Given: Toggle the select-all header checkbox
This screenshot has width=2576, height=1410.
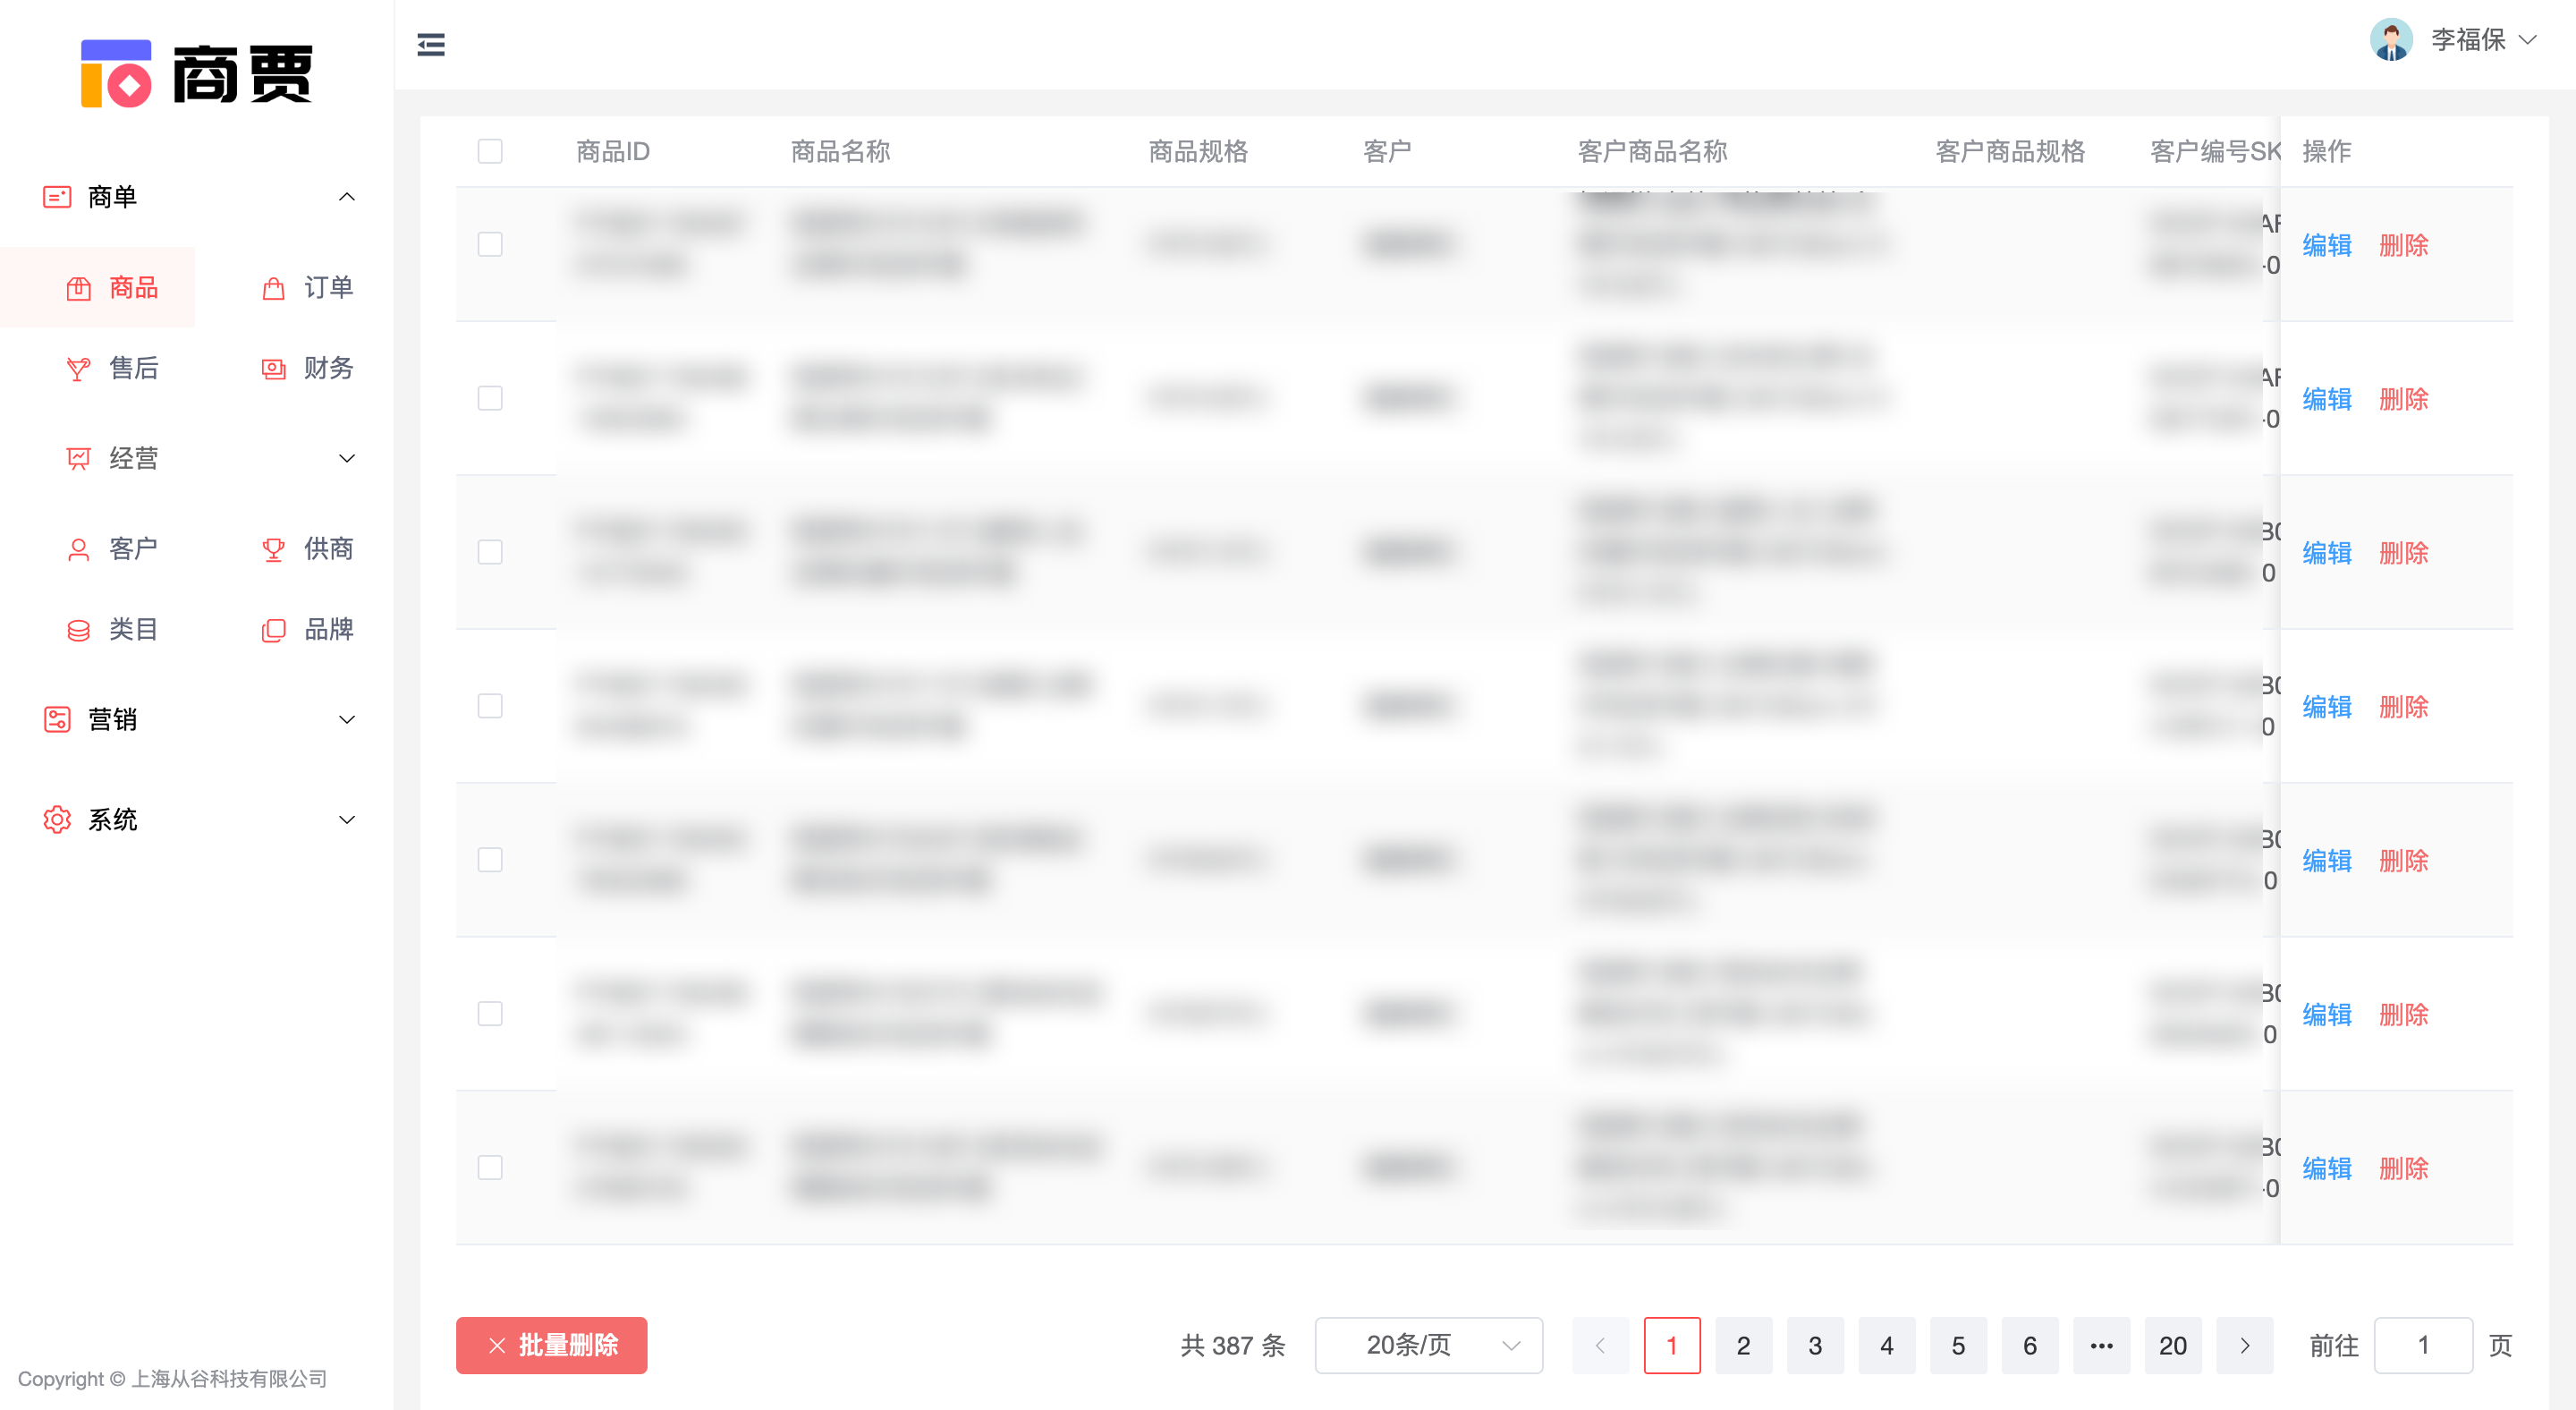Looking at the screenshot, I should 490,151.
